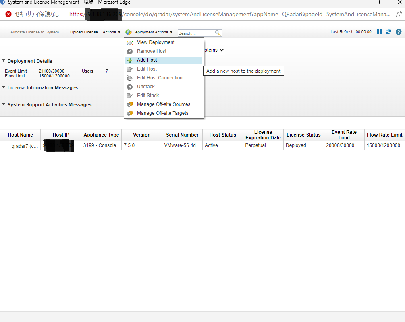405x322 pixels.
Task: Click the Upload License button
Action: pyautogui.click(x=84, y=32)
